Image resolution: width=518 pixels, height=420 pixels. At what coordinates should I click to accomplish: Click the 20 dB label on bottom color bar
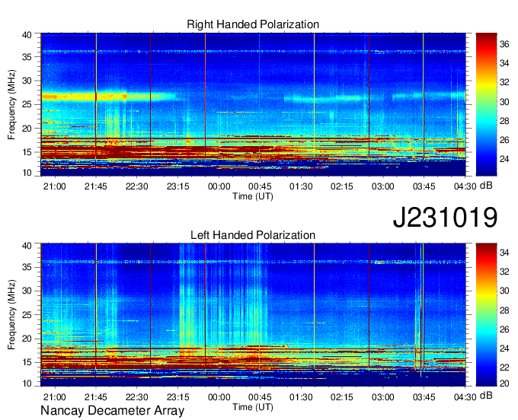click(x=504, y=383)
